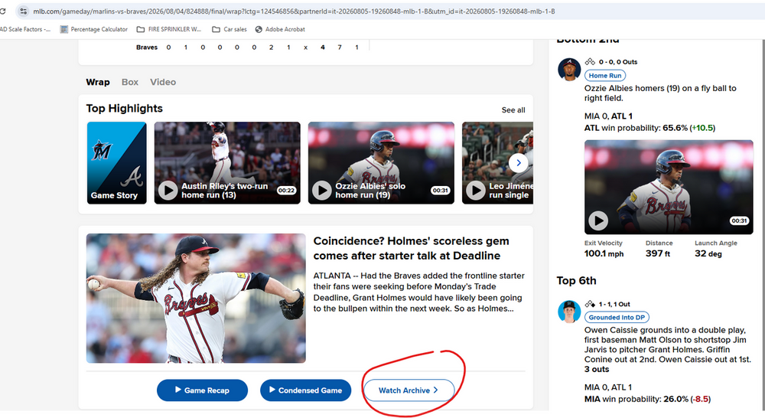Open Adobe Acrobat bookmark
765x418 pixels.
tap(280, 29)
